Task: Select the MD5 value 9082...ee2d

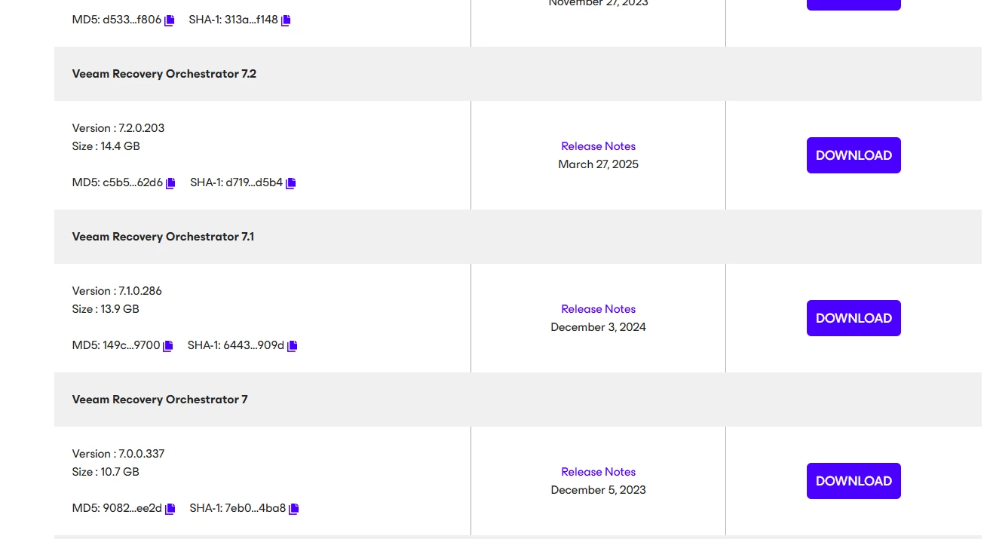Action: pyautogui.click(x=132, y=508)
